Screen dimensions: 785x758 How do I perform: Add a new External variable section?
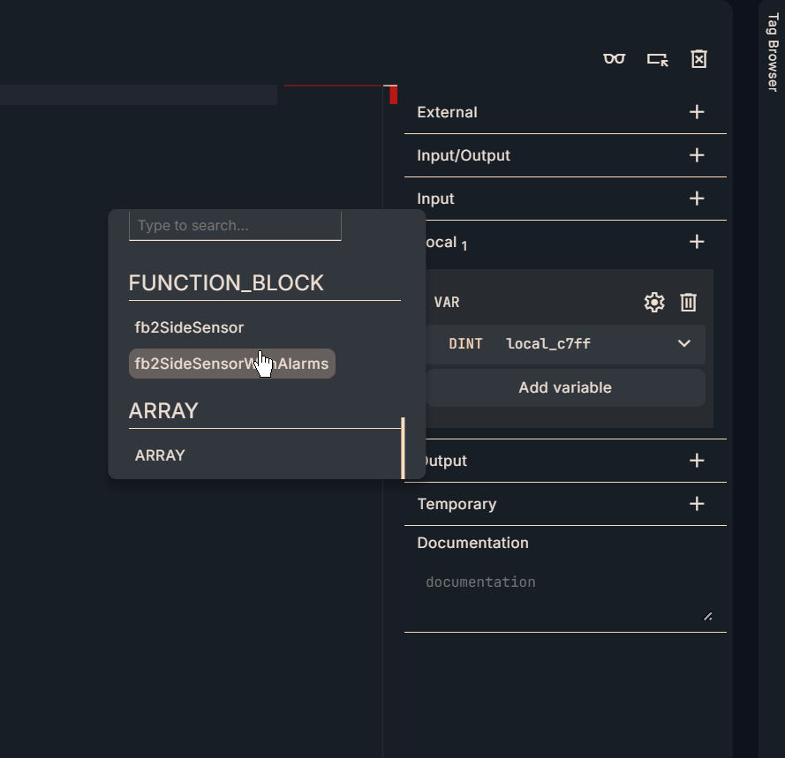click(x=697, y=112)
